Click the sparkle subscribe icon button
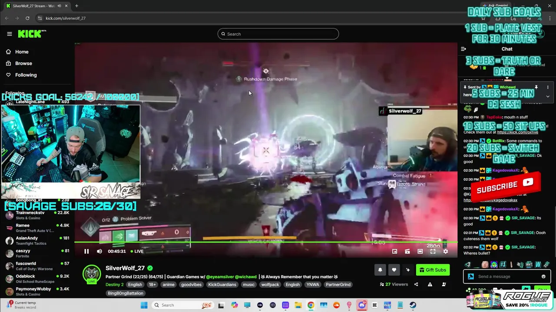The image size is (556, 312). pyautogui.click(x=408, y=270)
